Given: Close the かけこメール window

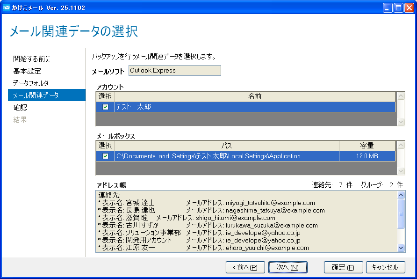Looking at the screenshot, I should coord(409,7).
